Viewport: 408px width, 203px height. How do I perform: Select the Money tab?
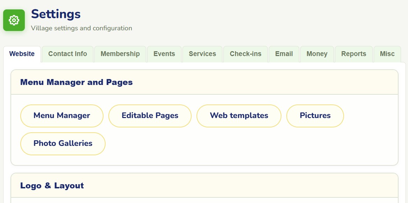coord(317,54)
